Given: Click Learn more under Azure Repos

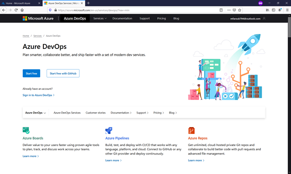Looking at the screenshot, I should tap(196, 161).
